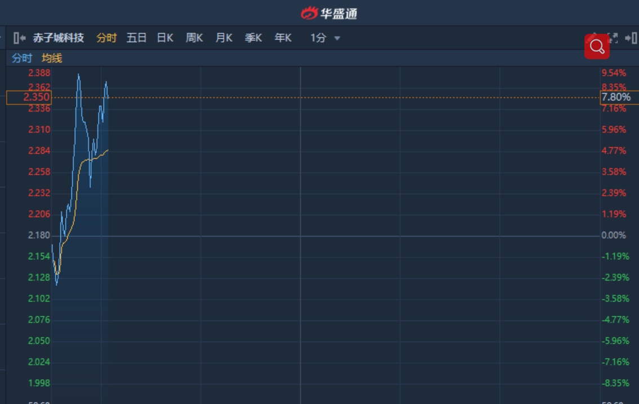Open the 月K monthly candlestick tab

point(224,38)
